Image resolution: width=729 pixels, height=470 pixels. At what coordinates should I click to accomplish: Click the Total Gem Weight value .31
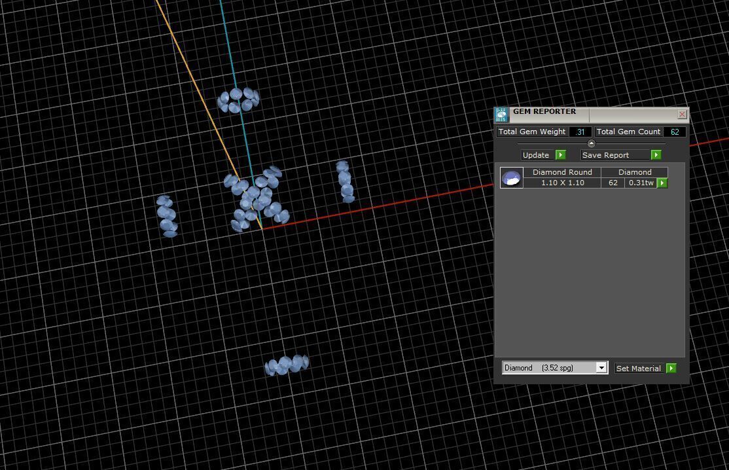[x=580, y=132]
